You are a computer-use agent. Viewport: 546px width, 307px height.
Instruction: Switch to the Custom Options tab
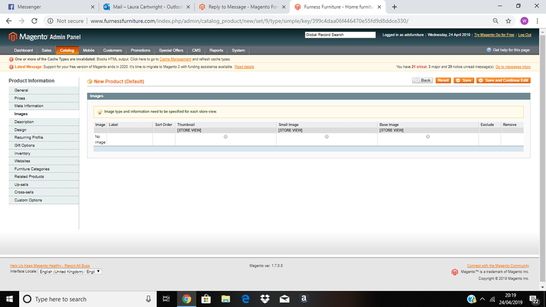pos(44,200)
